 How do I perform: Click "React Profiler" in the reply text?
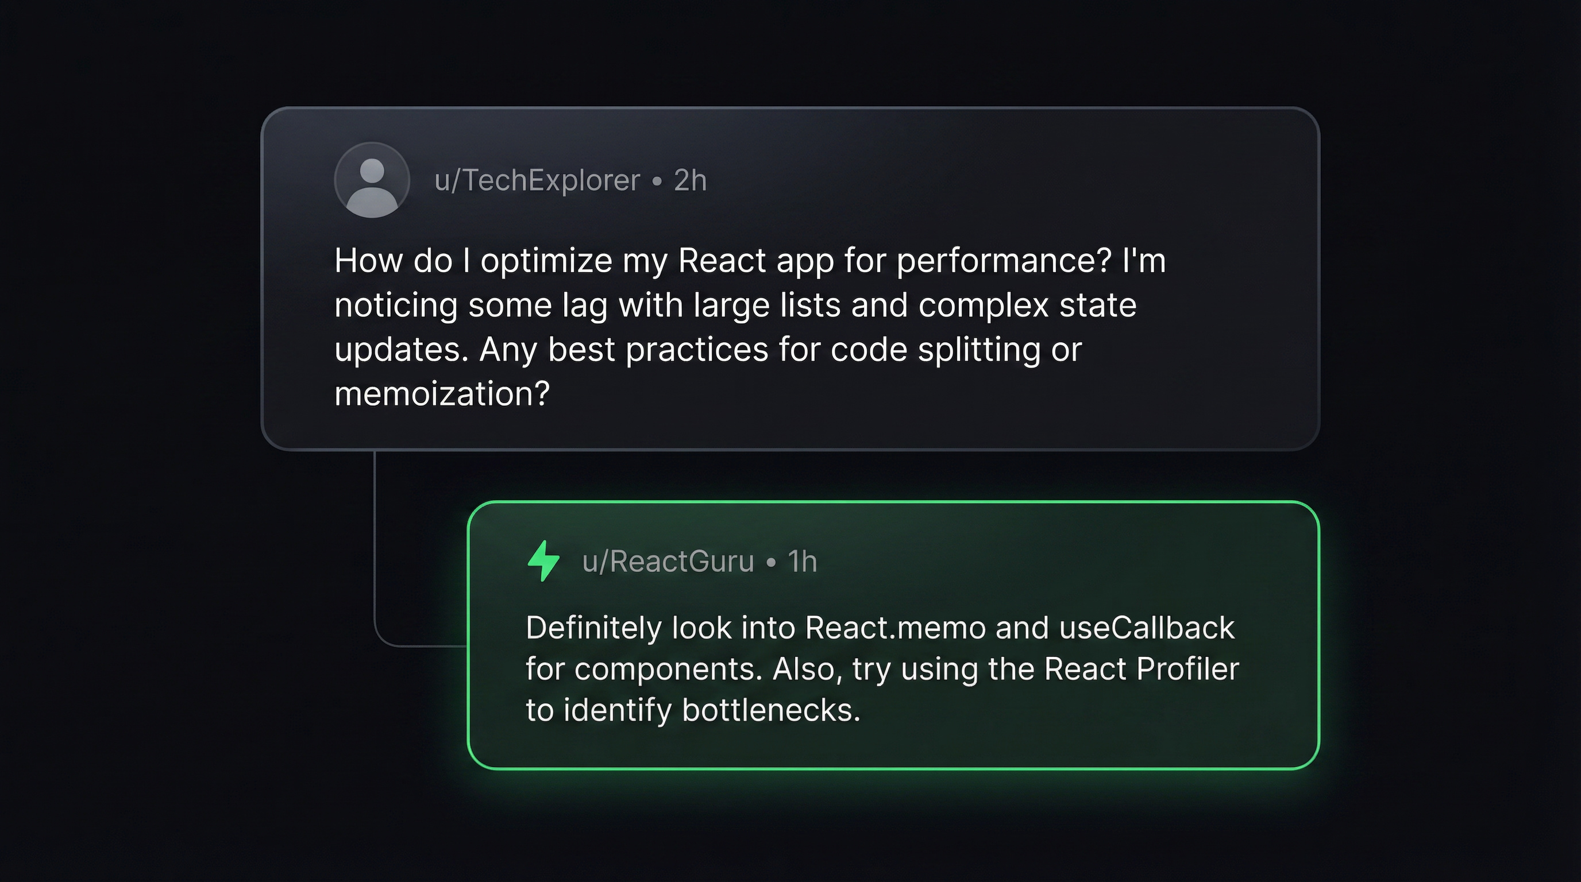[x=1142, y=668]
